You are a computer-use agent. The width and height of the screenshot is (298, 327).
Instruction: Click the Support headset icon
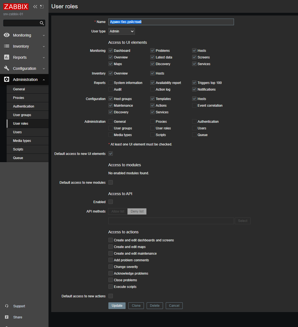(x=7, y=306)
